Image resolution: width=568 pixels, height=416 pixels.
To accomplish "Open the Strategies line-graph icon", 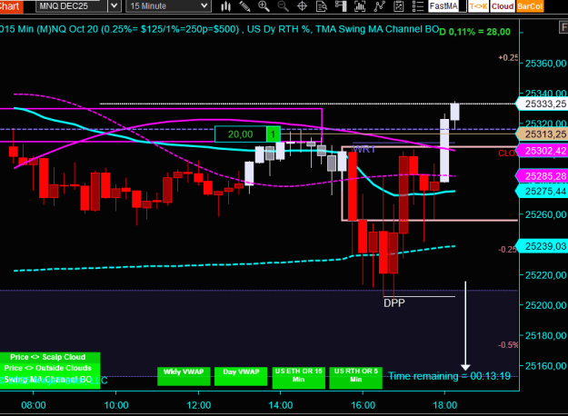I will click(379, 6).
